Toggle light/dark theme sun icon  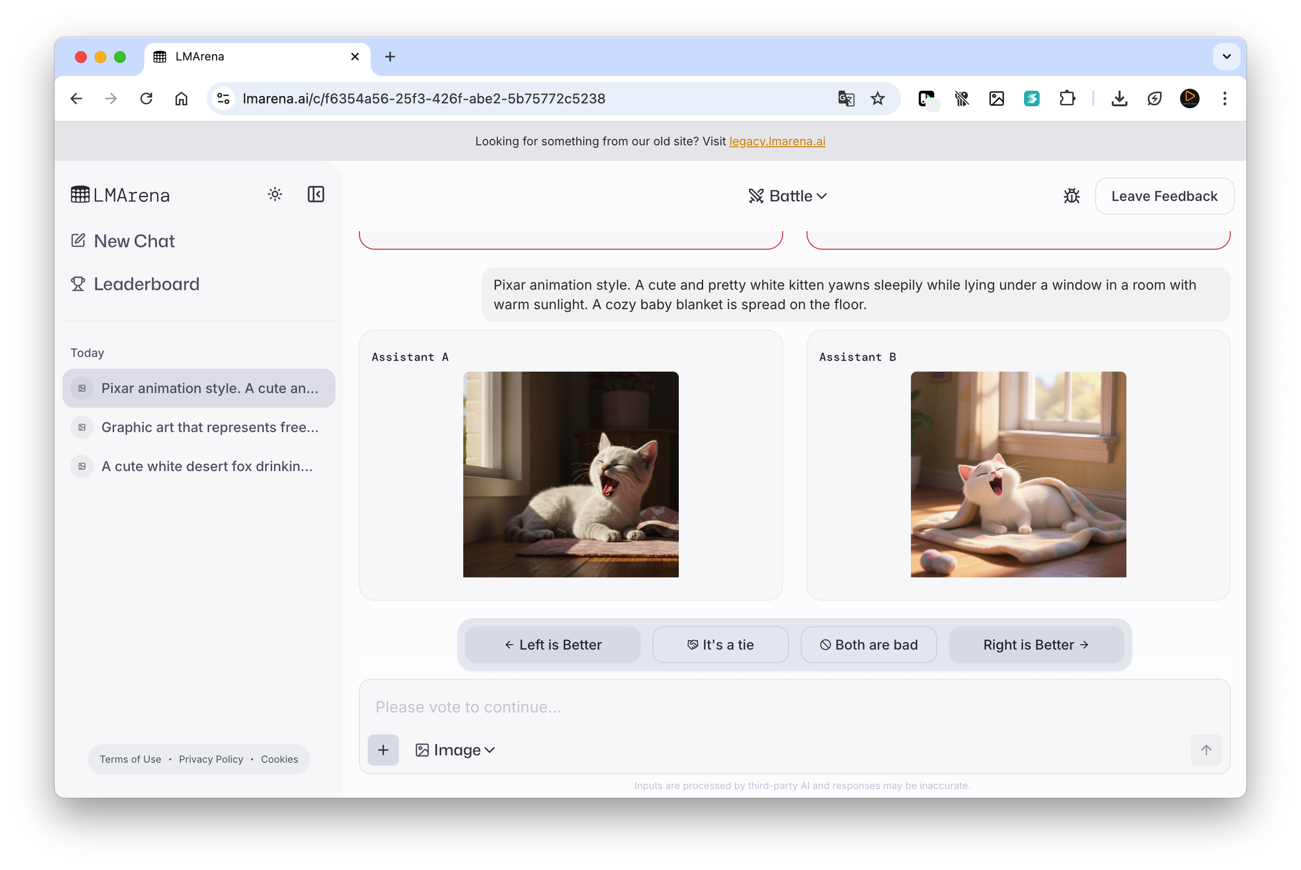[275, 194]
